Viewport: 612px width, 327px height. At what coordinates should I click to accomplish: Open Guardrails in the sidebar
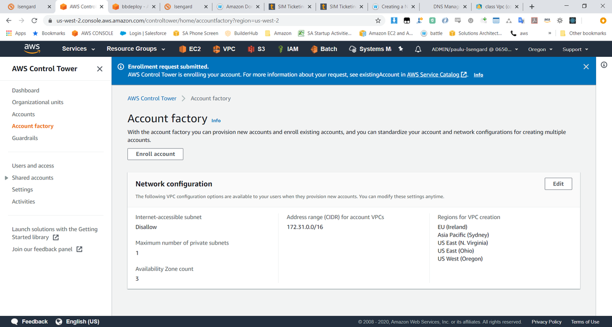pos(25,138)
